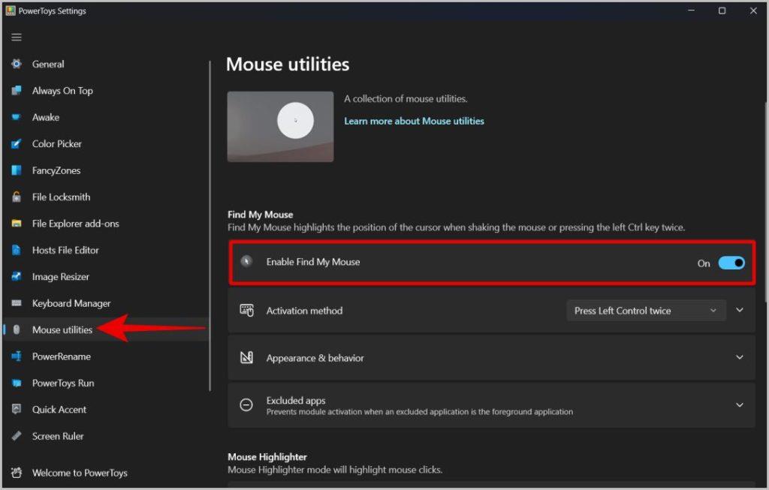Image resolution: width=769 pixels, height=490 pixels.
Task: Click the Image Resizer icon
Action: [x=17, y=276]
